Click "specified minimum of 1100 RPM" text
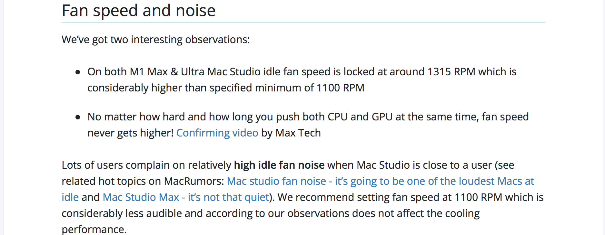 point(287,88)
